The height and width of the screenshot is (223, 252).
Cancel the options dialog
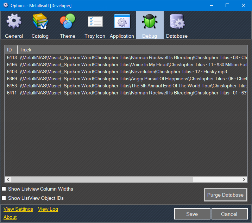[229, 214]
